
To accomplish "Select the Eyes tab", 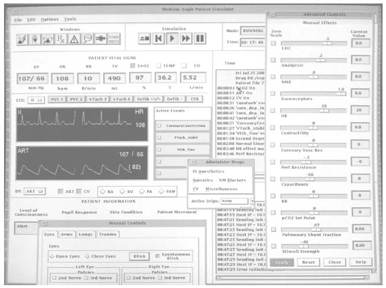I will pyautogui.click(x=50, y=234).
